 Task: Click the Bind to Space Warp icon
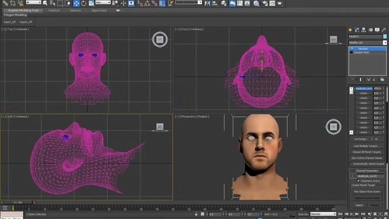point(20,3)
